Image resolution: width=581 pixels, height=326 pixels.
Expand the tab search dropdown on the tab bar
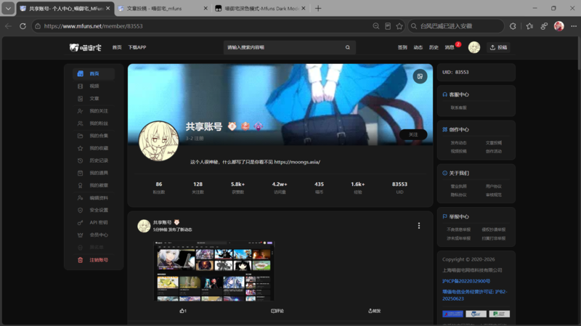click(x=8, y=8)
